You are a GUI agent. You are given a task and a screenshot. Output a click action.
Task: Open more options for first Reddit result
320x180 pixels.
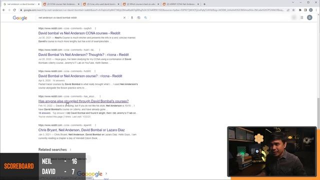[95, 28]
